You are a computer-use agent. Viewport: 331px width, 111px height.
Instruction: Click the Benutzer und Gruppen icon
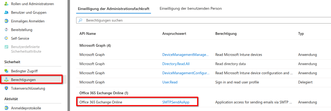click(7, 13)
